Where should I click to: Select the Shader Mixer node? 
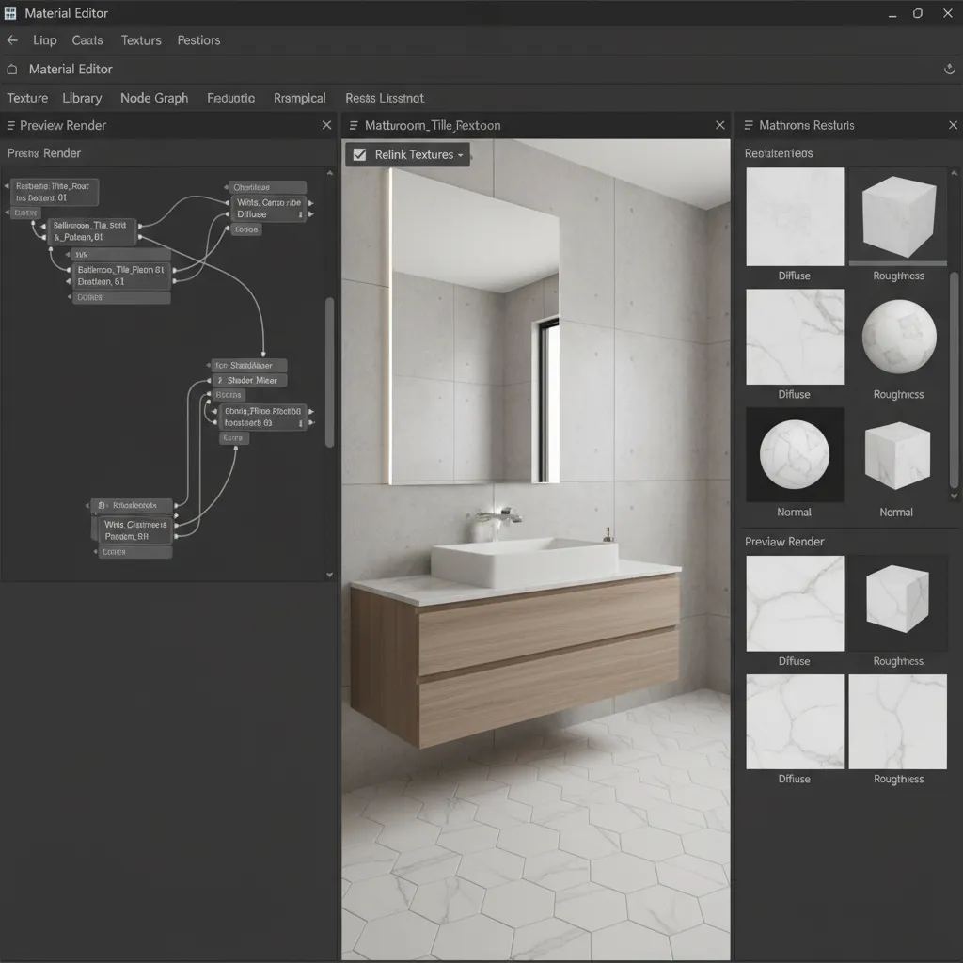[248, 380]
